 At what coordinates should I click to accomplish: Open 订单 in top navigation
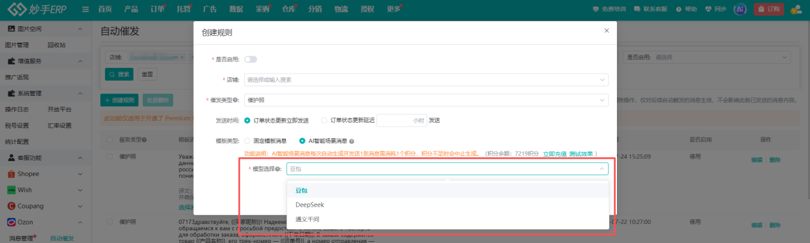pyautogui.click(x=157, y=10)
